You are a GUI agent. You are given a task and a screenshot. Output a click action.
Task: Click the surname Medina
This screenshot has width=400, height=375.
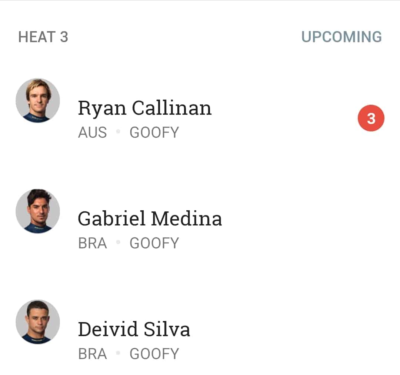pos(186,218)
